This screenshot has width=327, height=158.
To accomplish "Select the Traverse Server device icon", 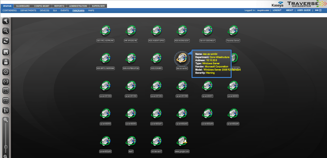I will [233, 31].
